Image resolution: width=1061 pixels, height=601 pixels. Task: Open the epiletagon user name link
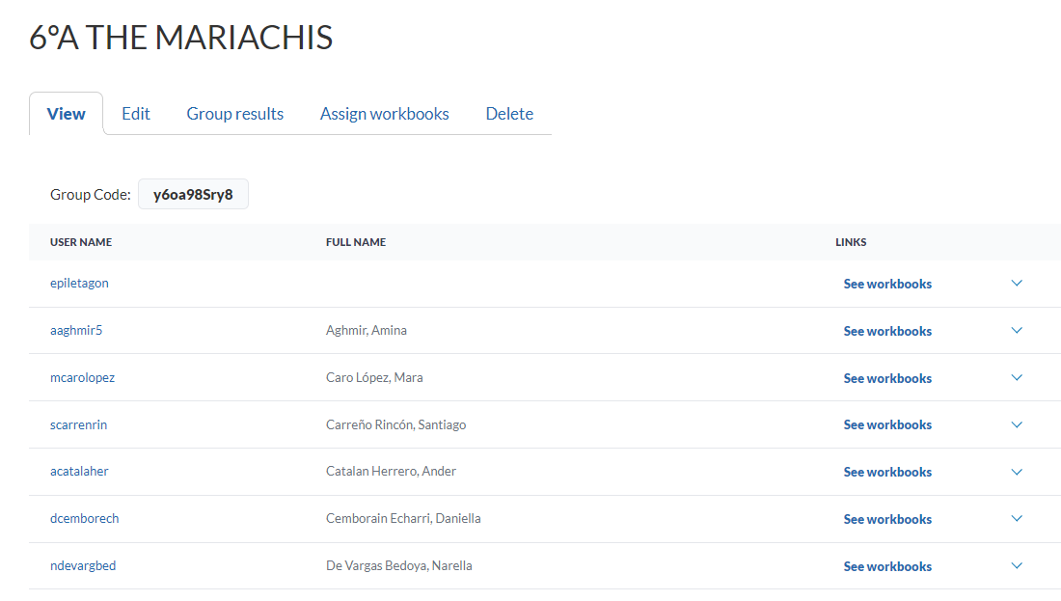[x=79, y=284]
